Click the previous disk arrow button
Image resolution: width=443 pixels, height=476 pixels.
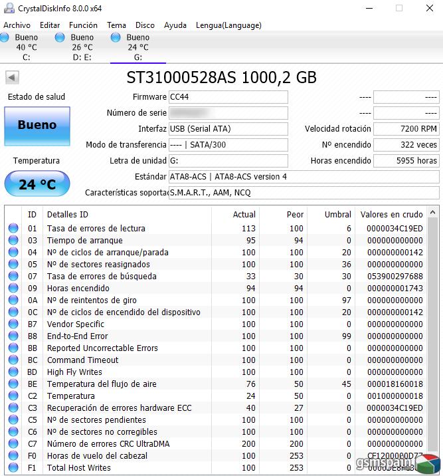pyautogui.click(x=12, y=77)
